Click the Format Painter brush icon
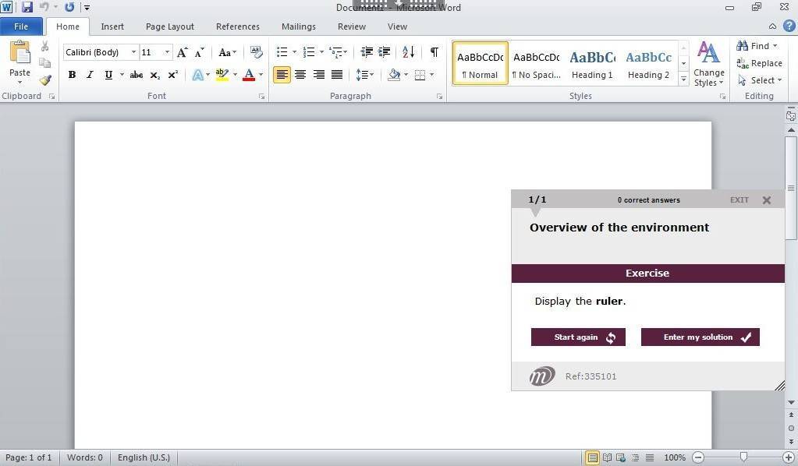Viewport: 798px width, 466px height. click(45, 80)
